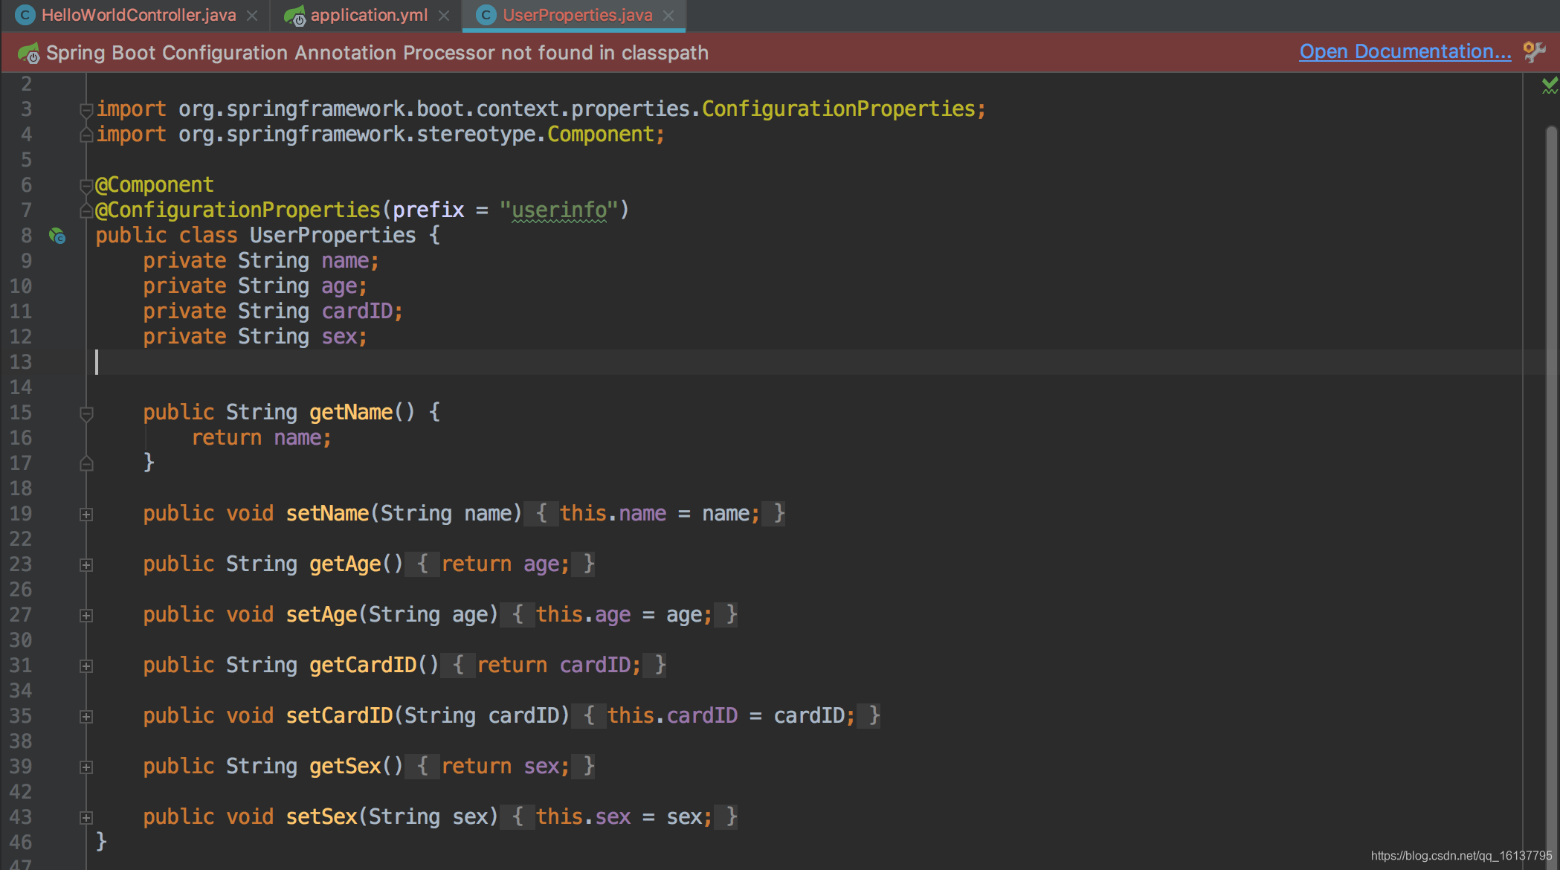Screen dimensions: 1560x870
Task: Click Spring bean gutter icon on line 8
Action: [57, 236]
